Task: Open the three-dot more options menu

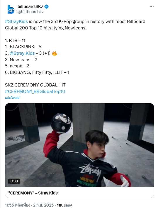Action: tap(152, 7)
